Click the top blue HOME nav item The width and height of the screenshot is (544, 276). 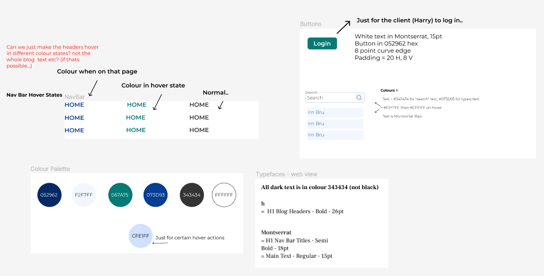pyautogui.click(x=74, y=105)
